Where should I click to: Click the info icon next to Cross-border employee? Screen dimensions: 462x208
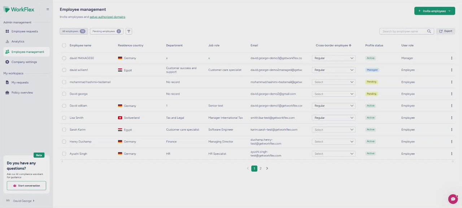pos(350,45)
